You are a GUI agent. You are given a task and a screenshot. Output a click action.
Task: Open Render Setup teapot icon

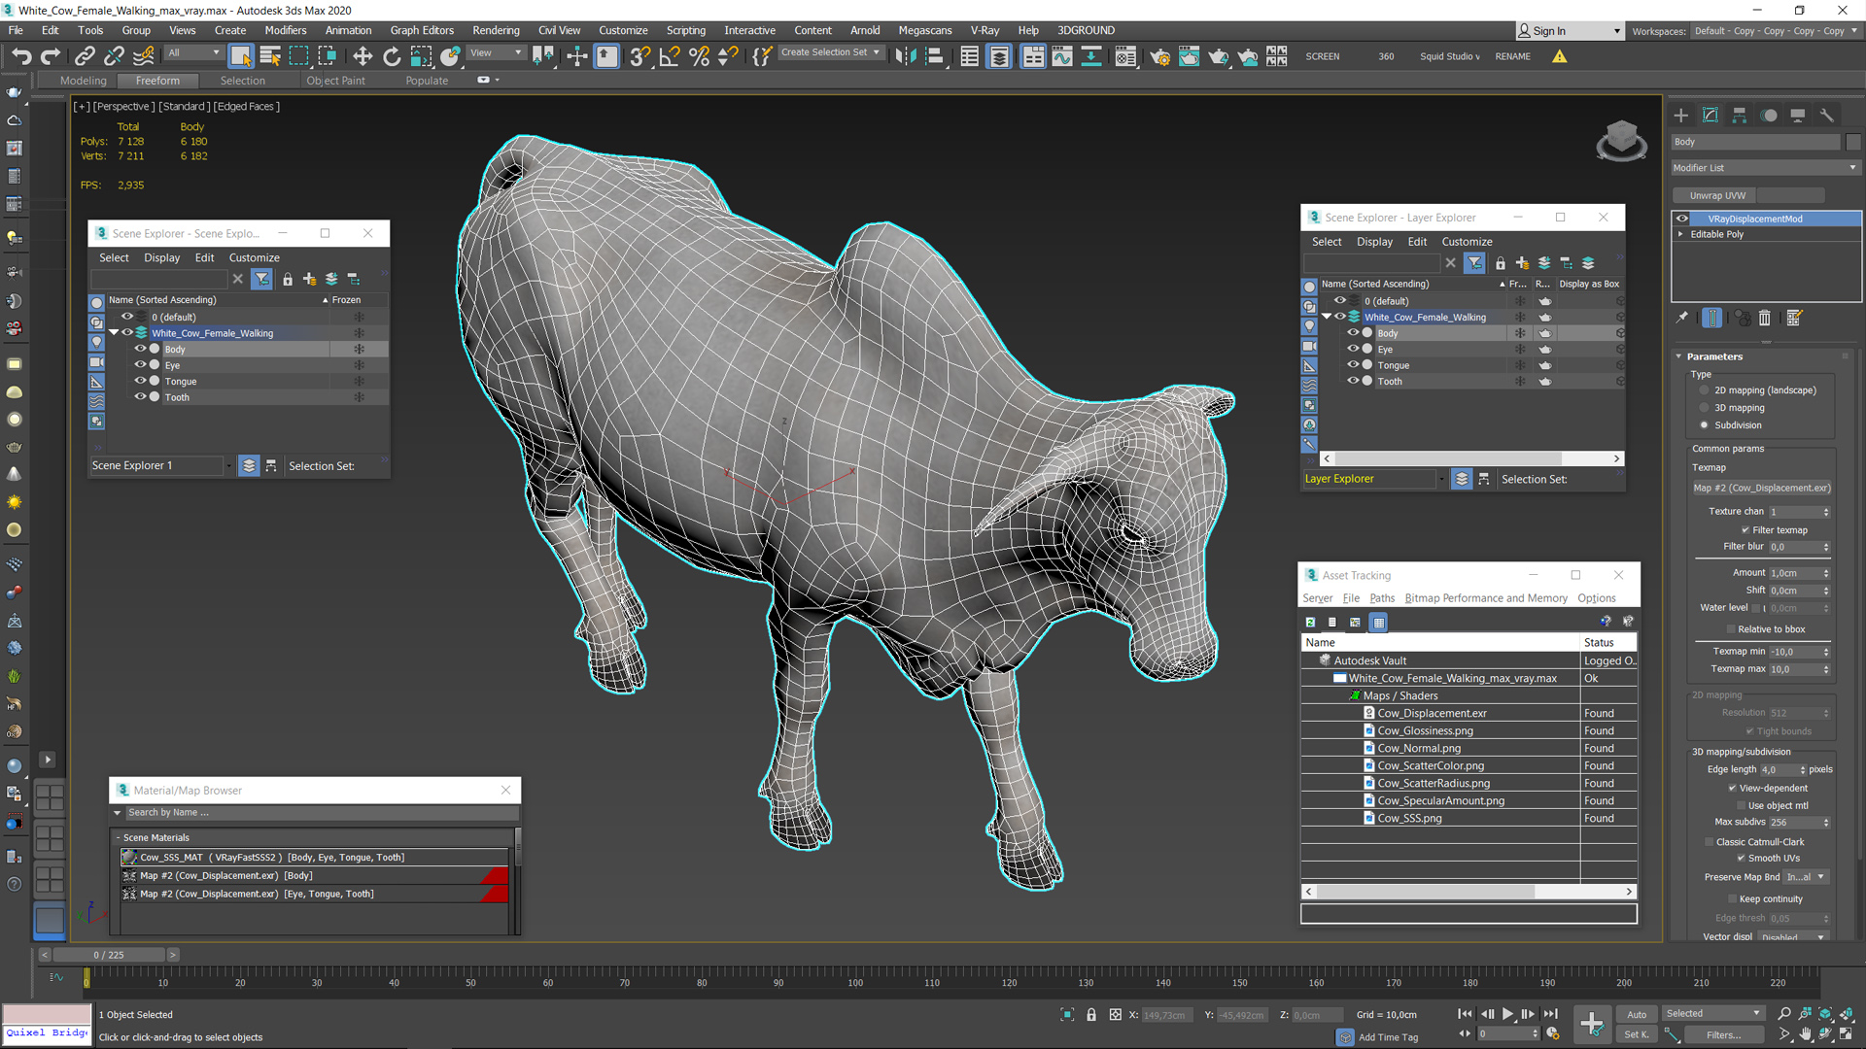pyautogui.click(x=1159, y=56)
